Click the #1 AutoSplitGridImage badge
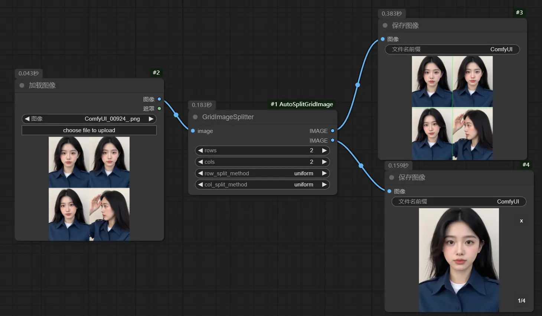 pyautogui.click(x=302, y=104)
